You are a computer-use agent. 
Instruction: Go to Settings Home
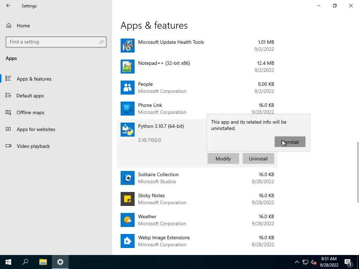[56, 26]
